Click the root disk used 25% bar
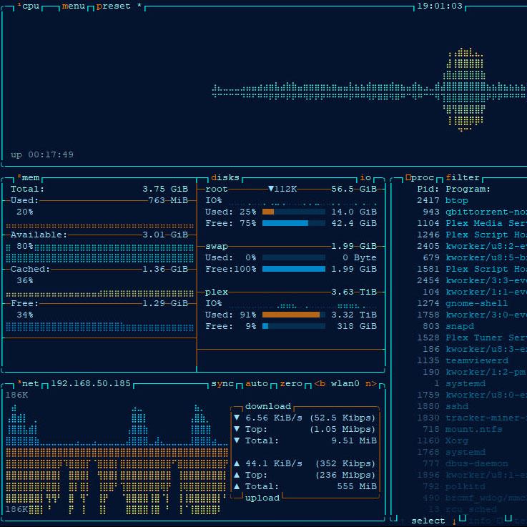527x527 pixels. [294, 212]
